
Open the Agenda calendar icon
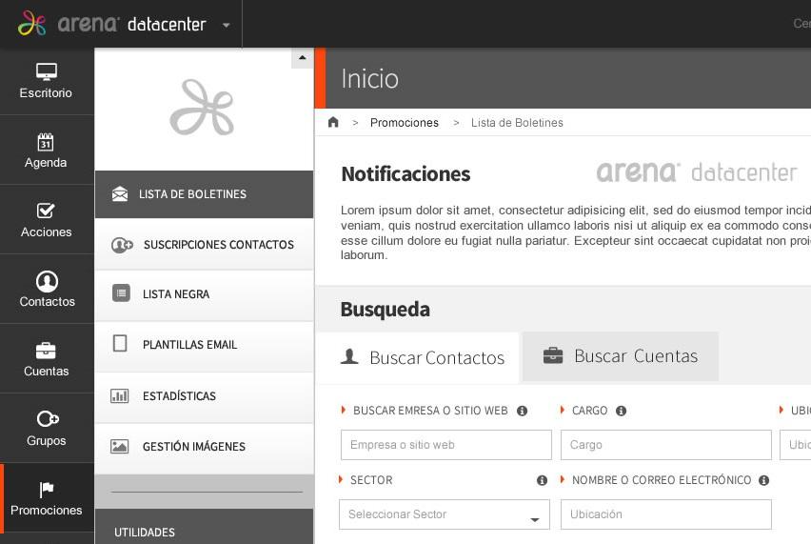pyautogui.click(x=46, y=143)
